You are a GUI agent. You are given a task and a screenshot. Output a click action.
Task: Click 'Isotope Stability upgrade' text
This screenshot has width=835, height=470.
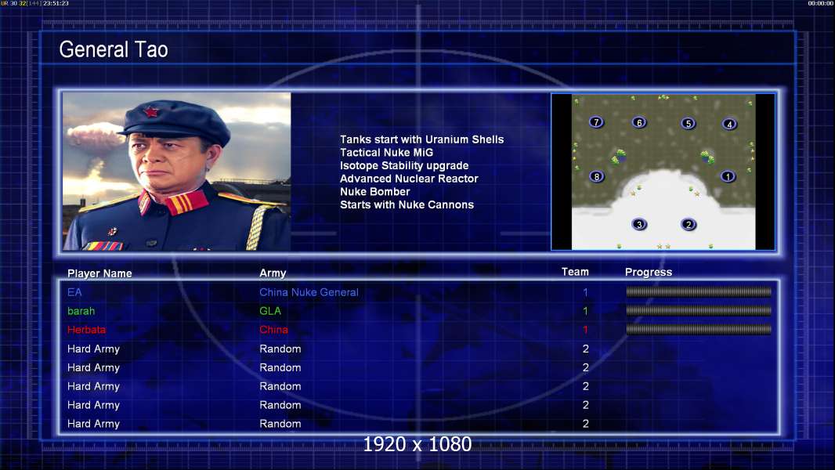click(404, 165)
